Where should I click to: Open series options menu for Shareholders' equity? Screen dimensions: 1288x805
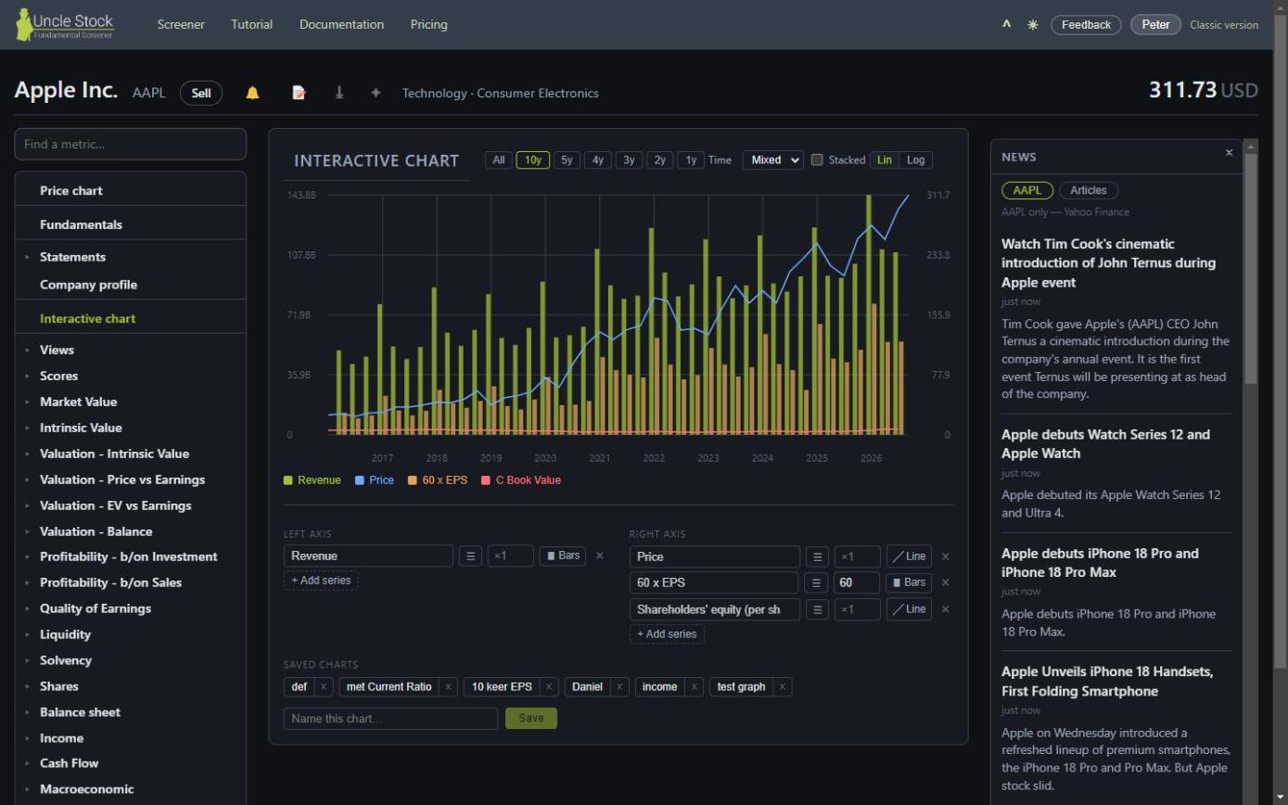click(x=817, y=609)
